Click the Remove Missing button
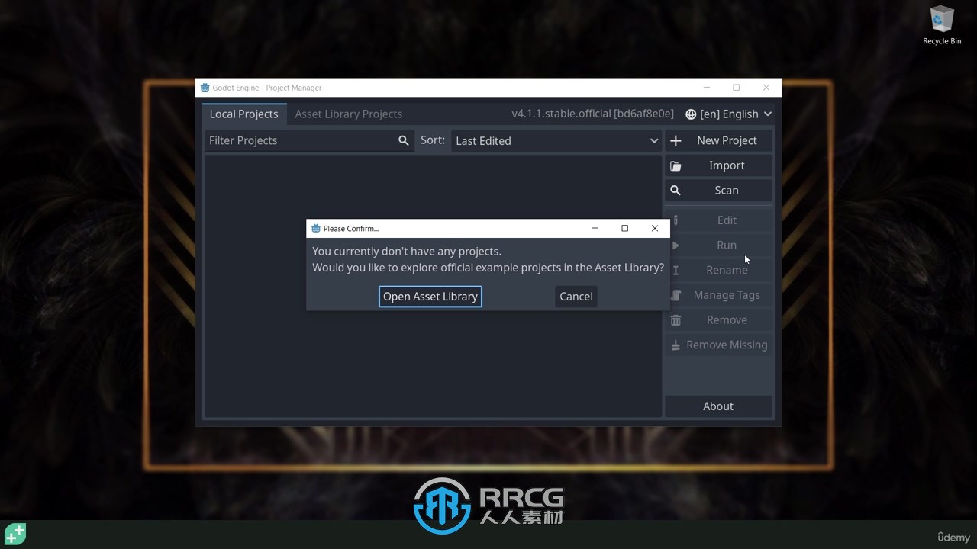977x549 pixels. (x=718, y=345)
